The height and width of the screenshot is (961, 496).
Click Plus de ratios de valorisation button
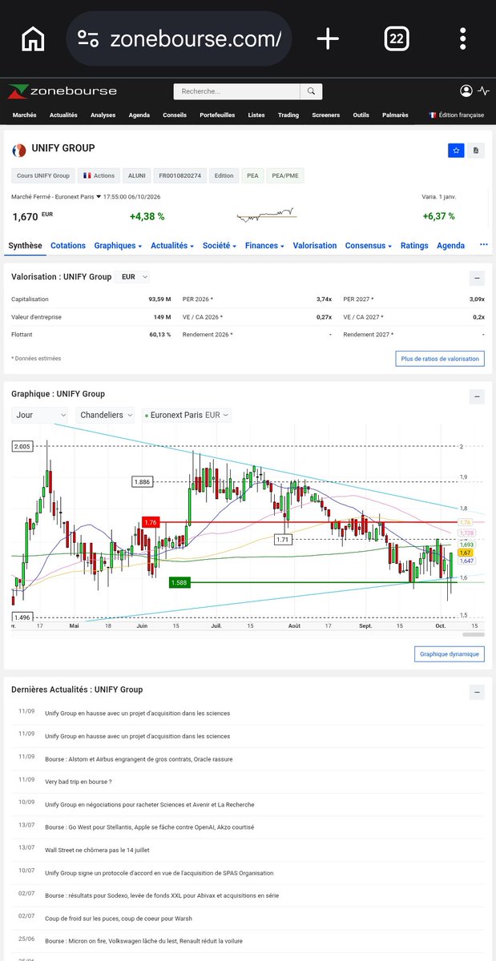coord(440,359)
